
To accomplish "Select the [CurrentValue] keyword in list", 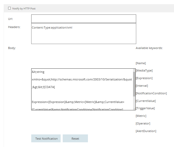I will point(146,101).
